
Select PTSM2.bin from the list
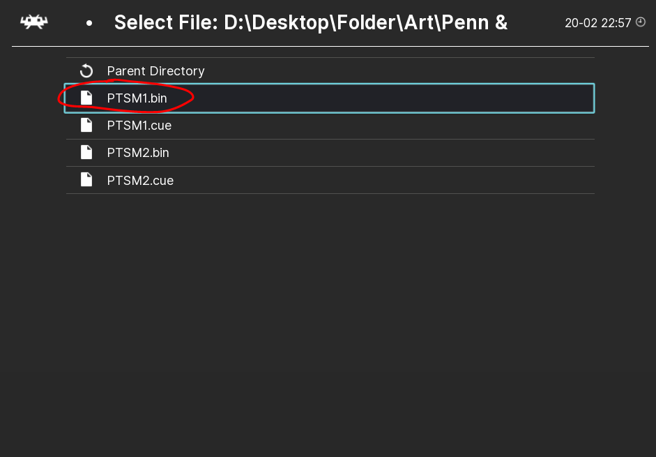point(137,153)
